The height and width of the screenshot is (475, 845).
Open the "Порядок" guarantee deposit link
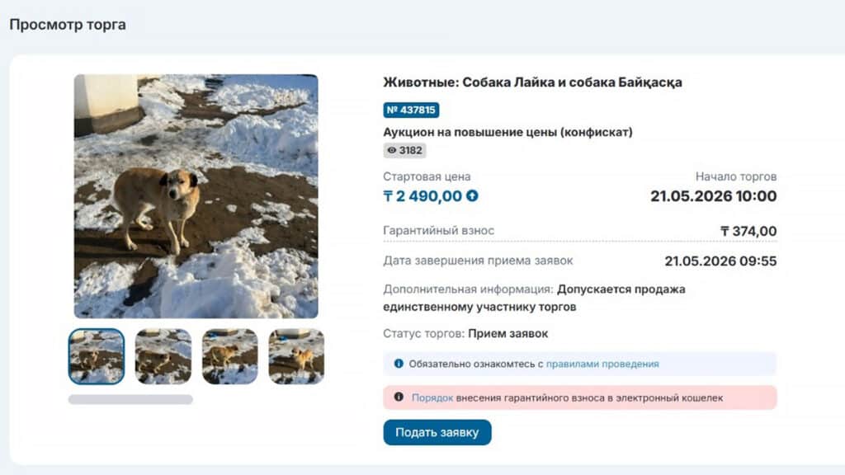pos(432,397)
